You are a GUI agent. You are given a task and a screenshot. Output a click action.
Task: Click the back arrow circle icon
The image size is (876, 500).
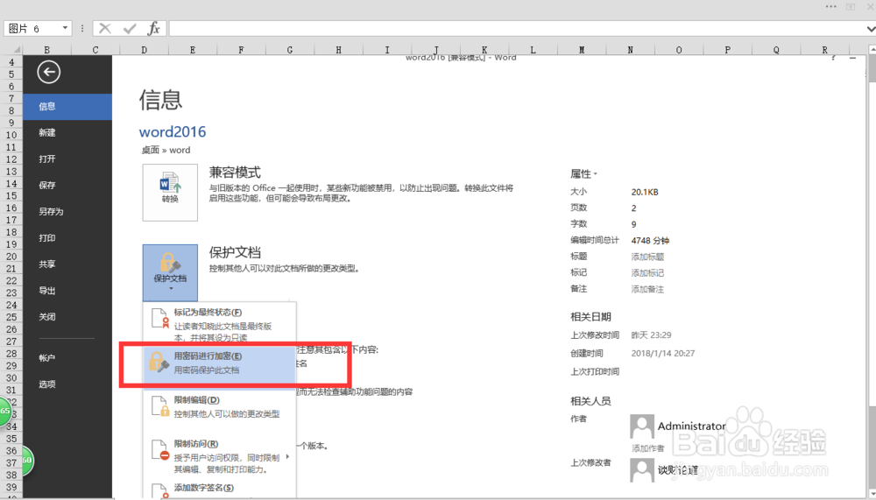coord(48,72)
